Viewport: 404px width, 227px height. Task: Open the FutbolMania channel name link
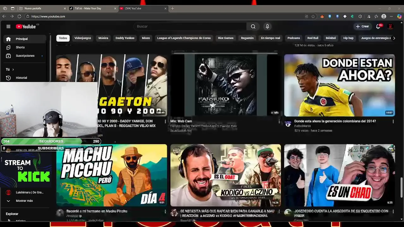302,126
